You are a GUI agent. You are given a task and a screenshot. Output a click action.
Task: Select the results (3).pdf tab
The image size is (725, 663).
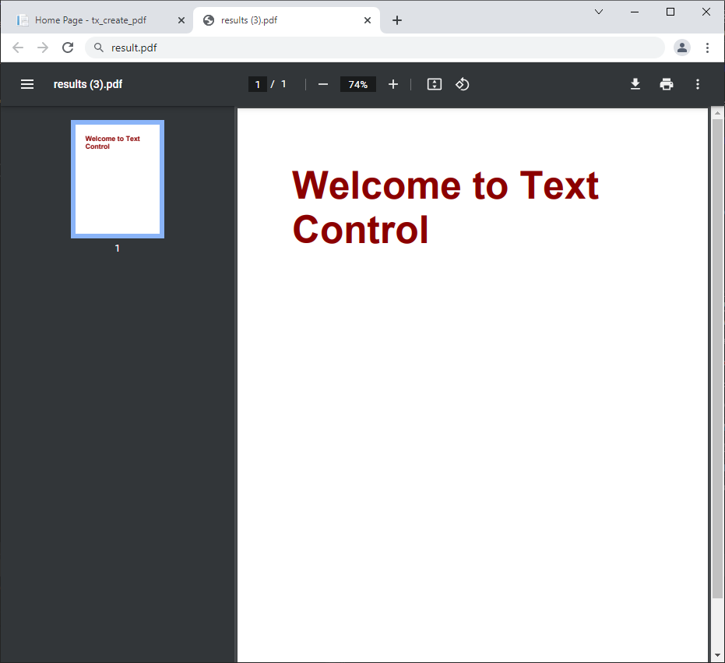point(287,20)
